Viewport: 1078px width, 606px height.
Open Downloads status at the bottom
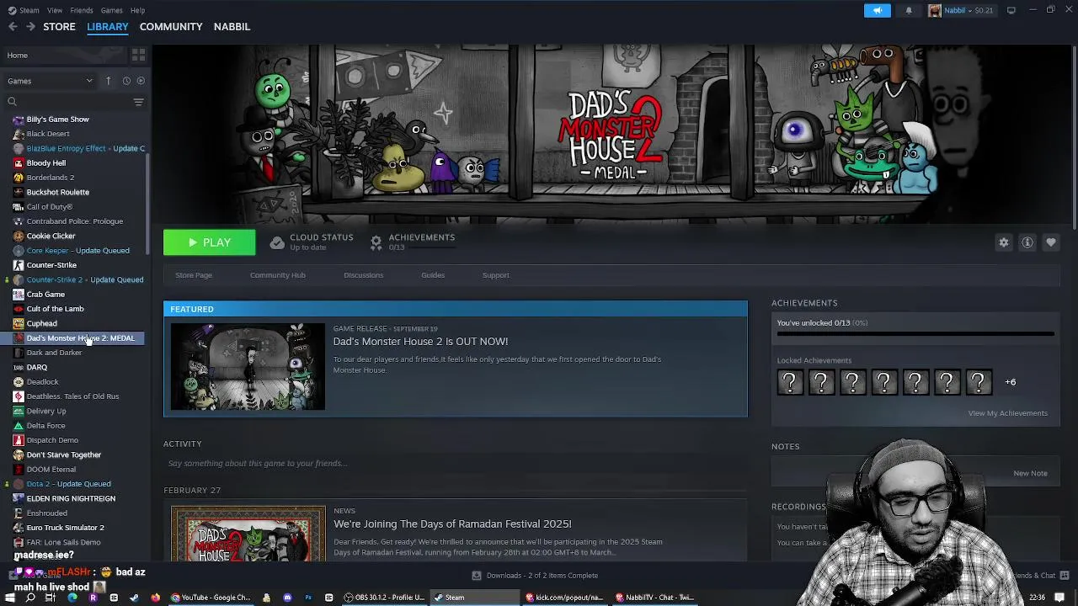534,576
